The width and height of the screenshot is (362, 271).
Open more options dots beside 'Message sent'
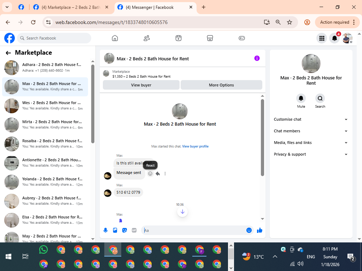(x=165, y=174)
